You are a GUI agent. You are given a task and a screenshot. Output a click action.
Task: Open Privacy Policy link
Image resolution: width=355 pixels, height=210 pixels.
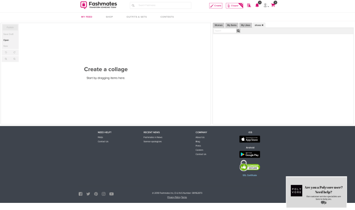(173, 197)
